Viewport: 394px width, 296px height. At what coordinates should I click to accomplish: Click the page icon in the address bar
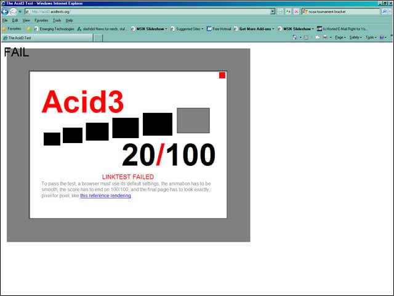click(x=28, y=12)
